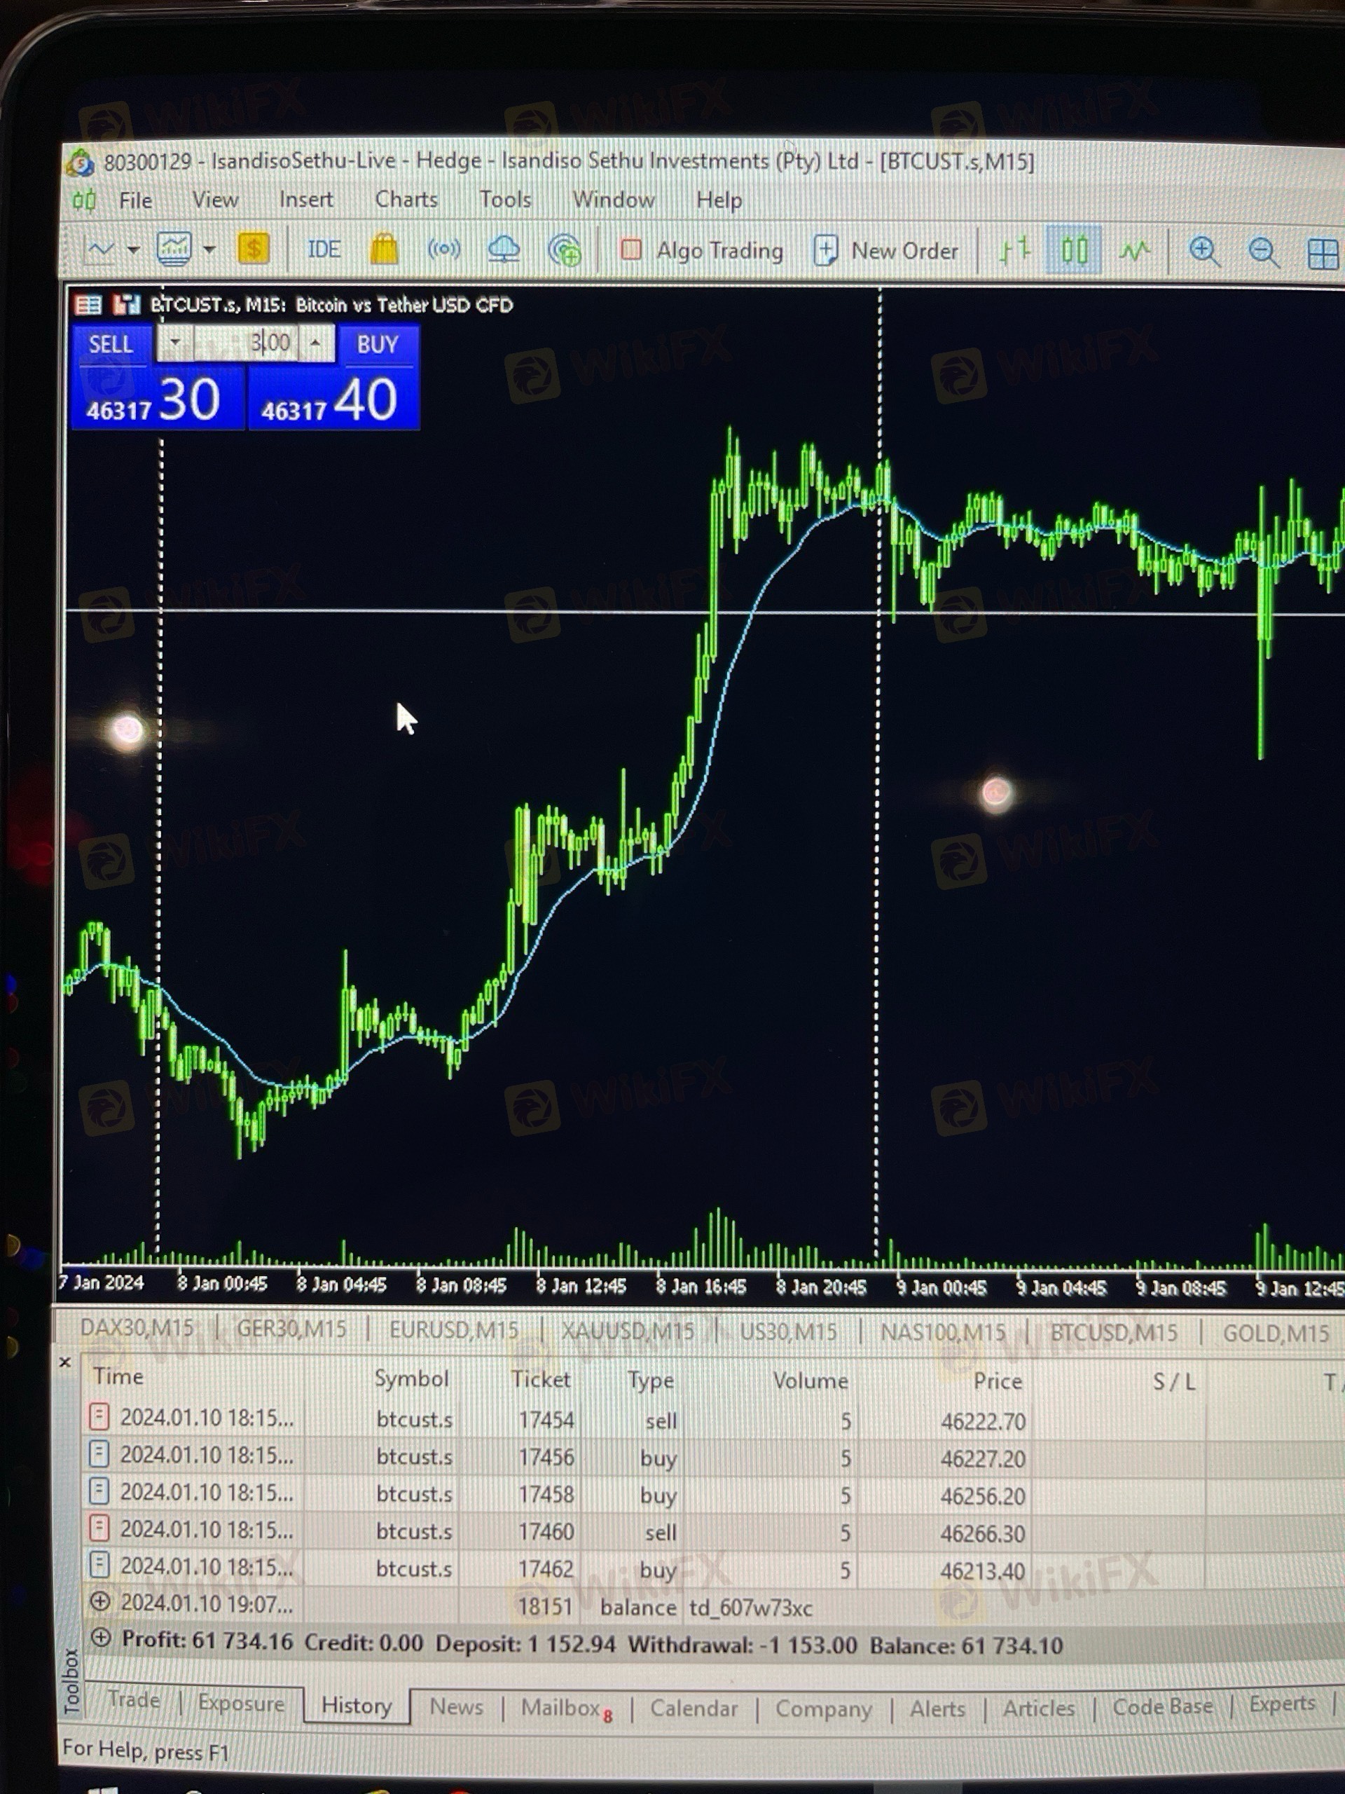Switch to the GOLD,M15 chart tab

click(1276, 1334)
